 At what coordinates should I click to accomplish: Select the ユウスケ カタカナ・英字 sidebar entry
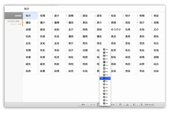pos(14,23)
